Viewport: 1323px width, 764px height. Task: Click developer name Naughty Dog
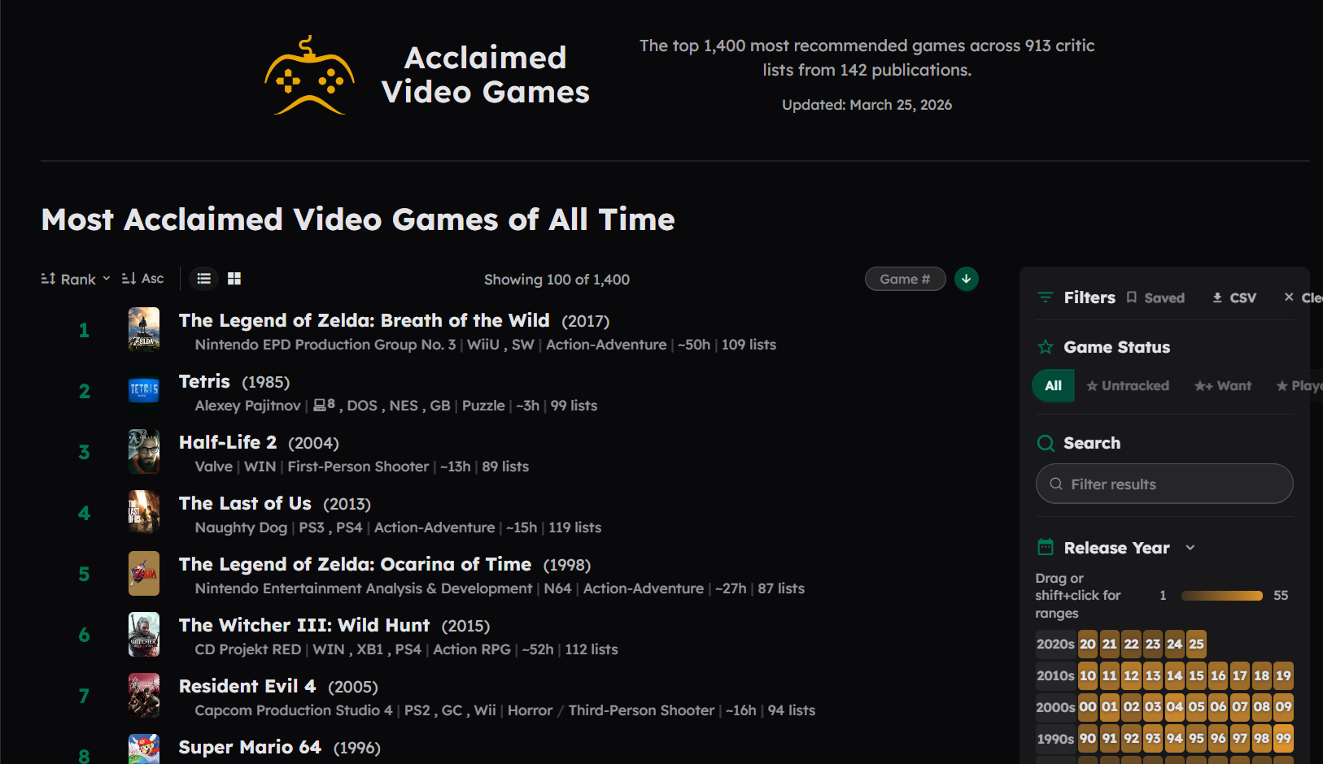click(241, 527)
